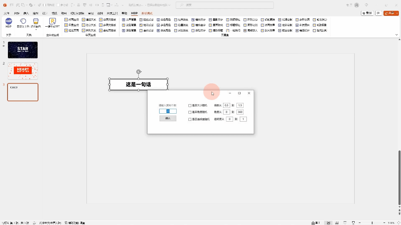Switch to Normal view in status bar
Image resolution: width=401 pixels, height=225 pixels.
point(328,222)
